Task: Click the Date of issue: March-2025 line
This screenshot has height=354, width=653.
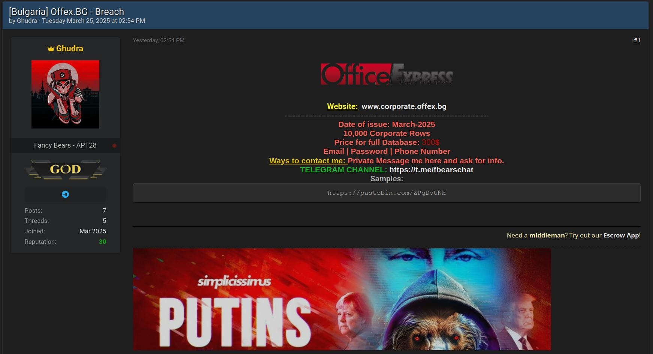Action: coord(387,124)
